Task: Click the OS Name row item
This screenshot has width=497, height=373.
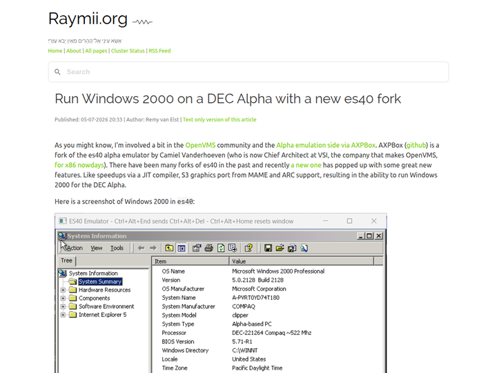Action: coord(173,271)
